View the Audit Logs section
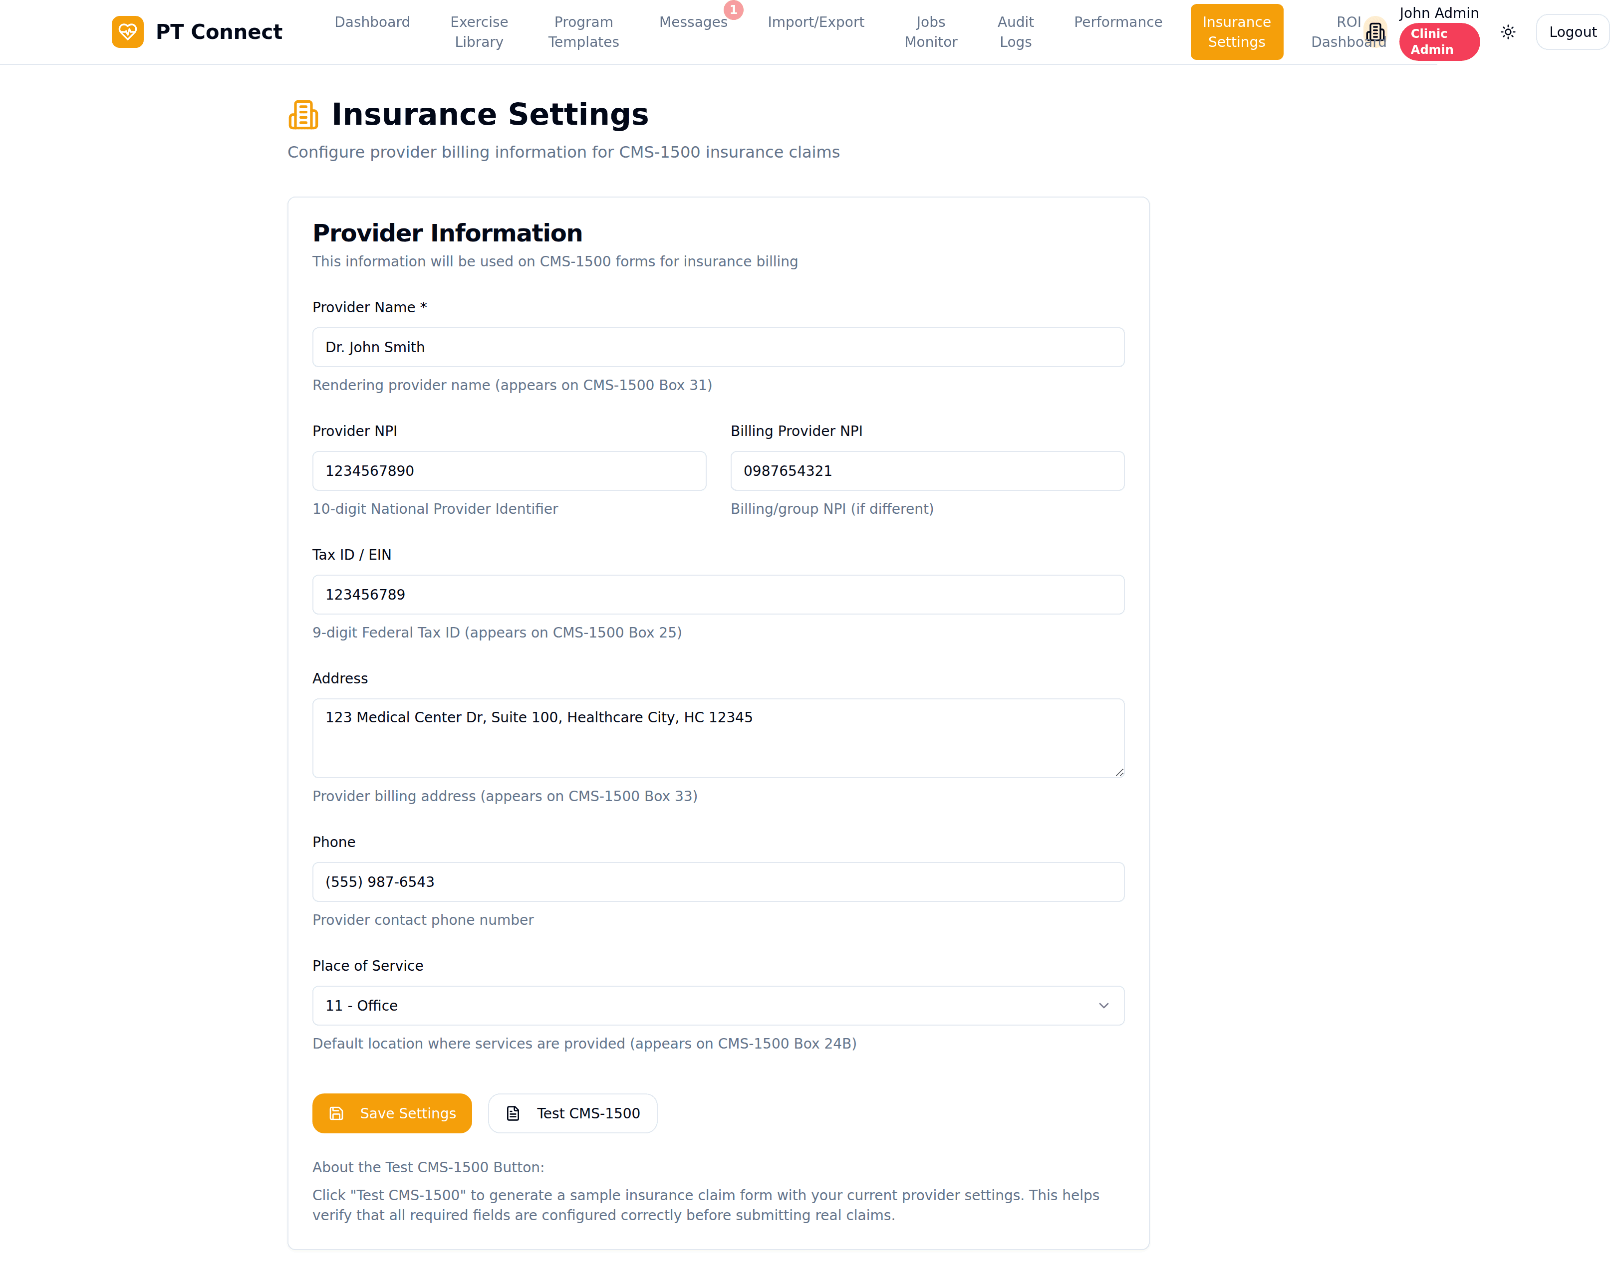This screenshot has width=1610, height=1282. click(1016, 31)
